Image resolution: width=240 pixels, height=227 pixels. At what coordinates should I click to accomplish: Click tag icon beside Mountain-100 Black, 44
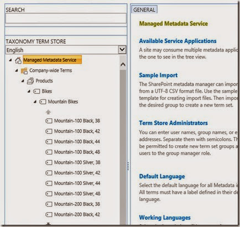coord(49,142)
